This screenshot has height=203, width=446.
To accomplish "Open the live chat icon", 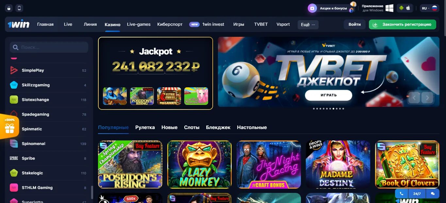I will point(433,194).
